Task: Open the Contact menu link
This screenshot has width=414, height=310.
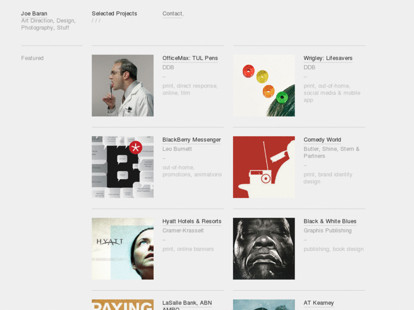Action: (x=173, y=14)
